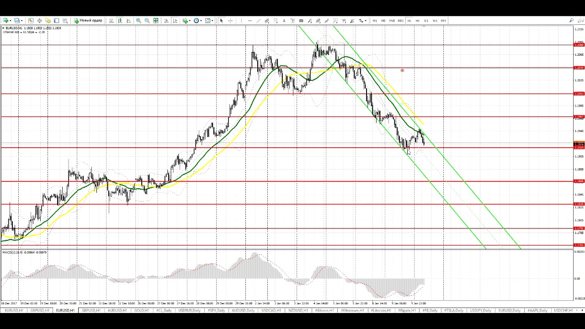Open the Strategy Tester
The image size is (585, 329).
pos(65,21)
